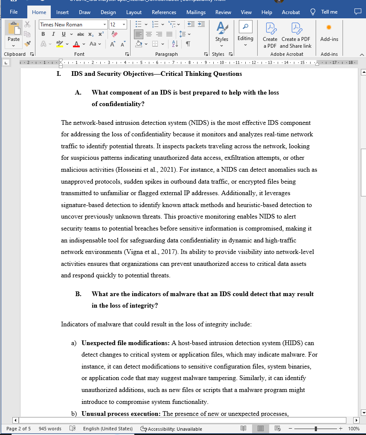The image size is (366, 435).
Task: Select Center paragraph alignment
Action: 149,34
